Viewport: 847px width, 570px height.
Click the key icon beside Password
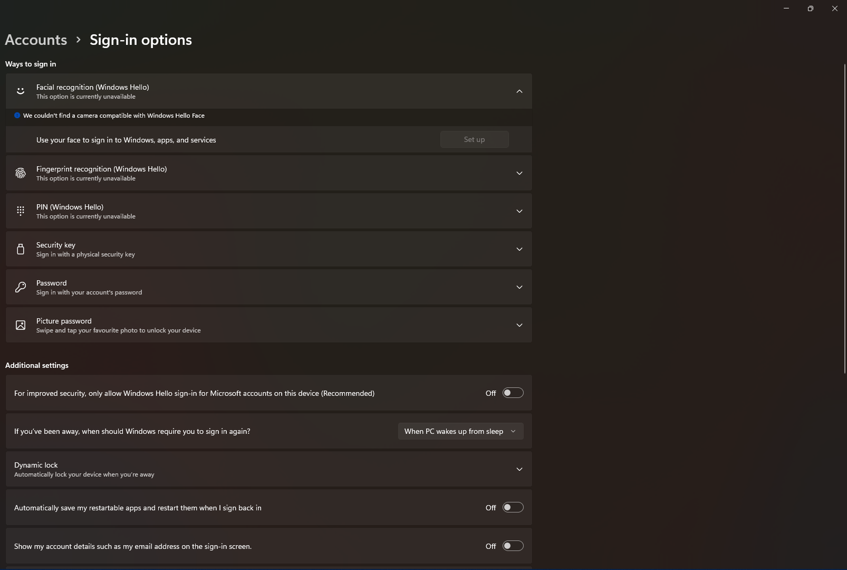pyautogui.click(x=20, y=287)
